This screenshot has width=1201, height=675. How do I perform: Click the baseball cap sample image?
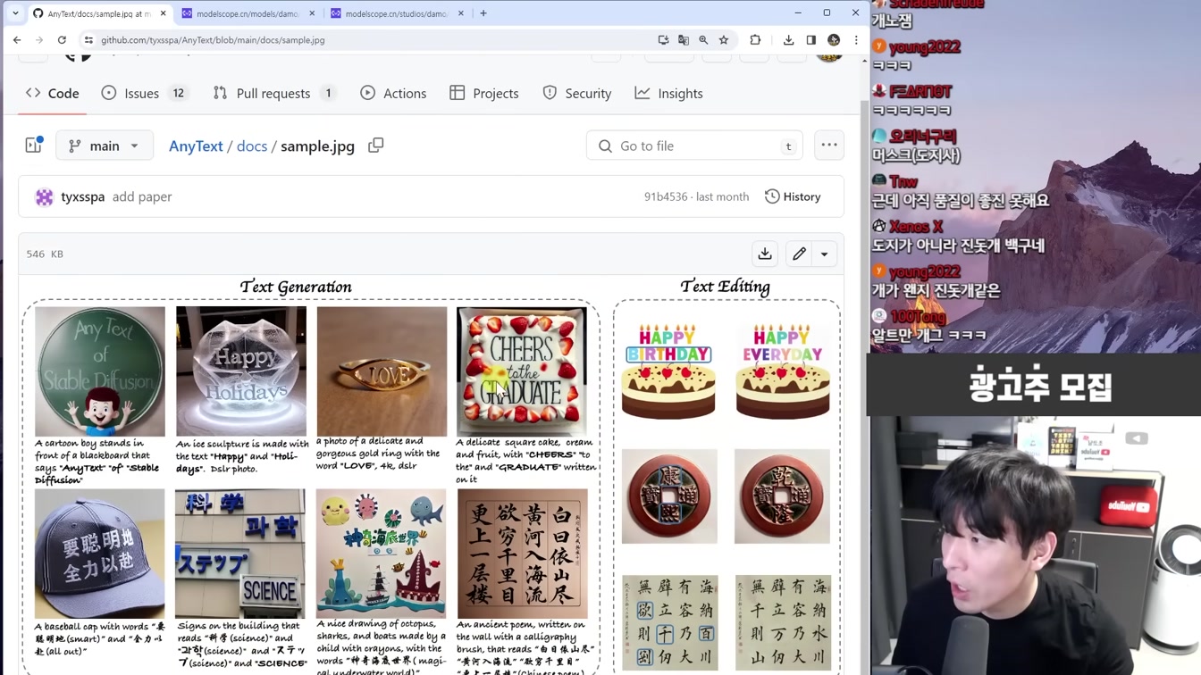(100, 554)
